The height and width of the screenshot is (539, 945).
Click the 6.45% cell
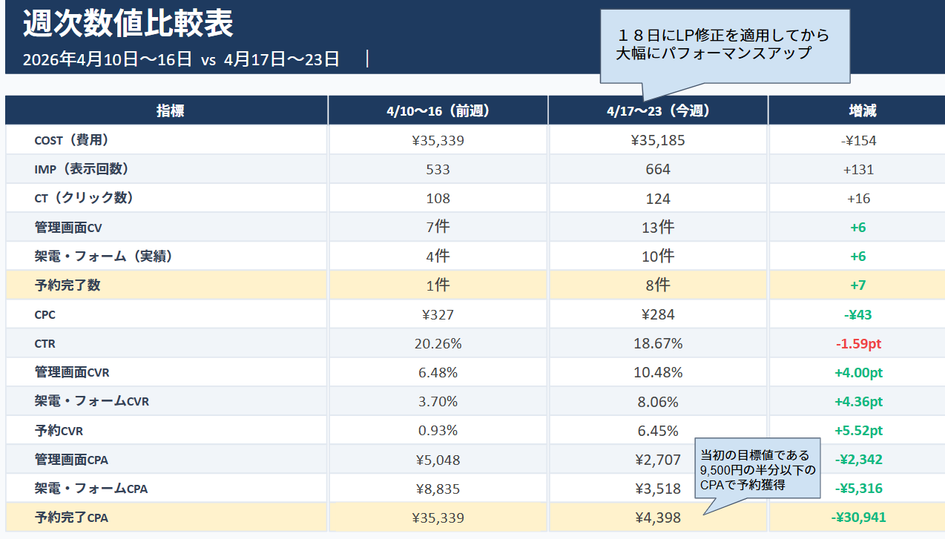[658, 431]
